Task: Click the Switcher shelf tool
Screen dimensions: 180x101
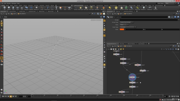Action: point(156,8)
